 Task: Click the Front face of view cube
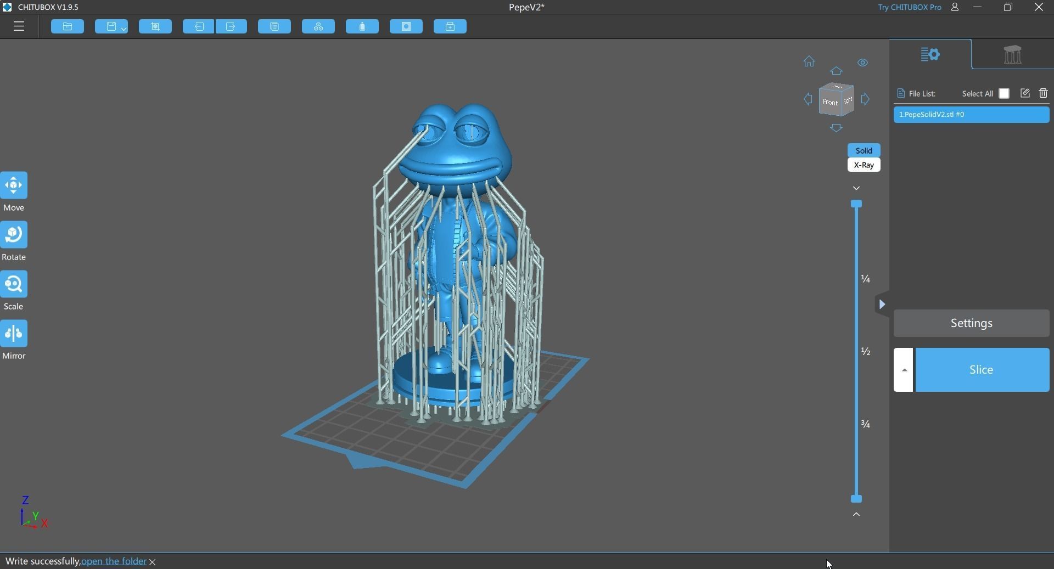pyautogui.click(x=829, y=102)
